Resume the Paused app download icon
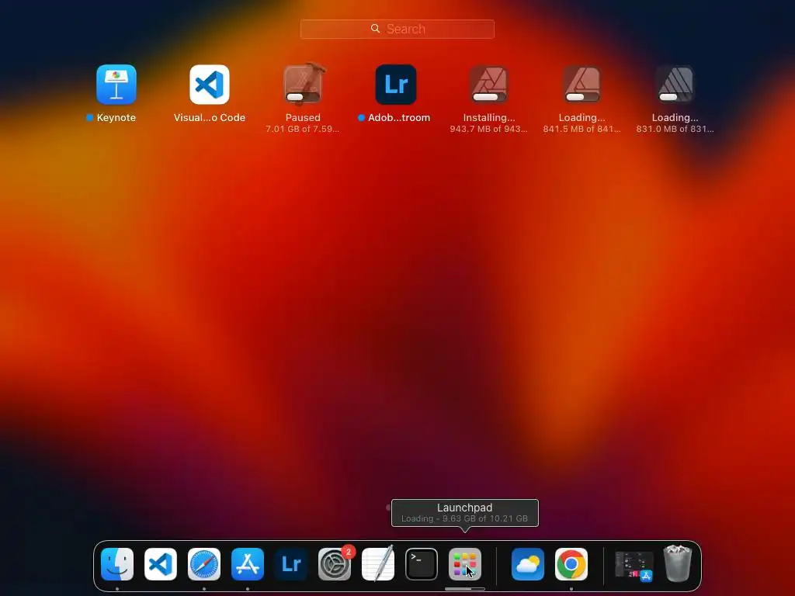Viewport: 795px width, 596px height. pos(303,85)
